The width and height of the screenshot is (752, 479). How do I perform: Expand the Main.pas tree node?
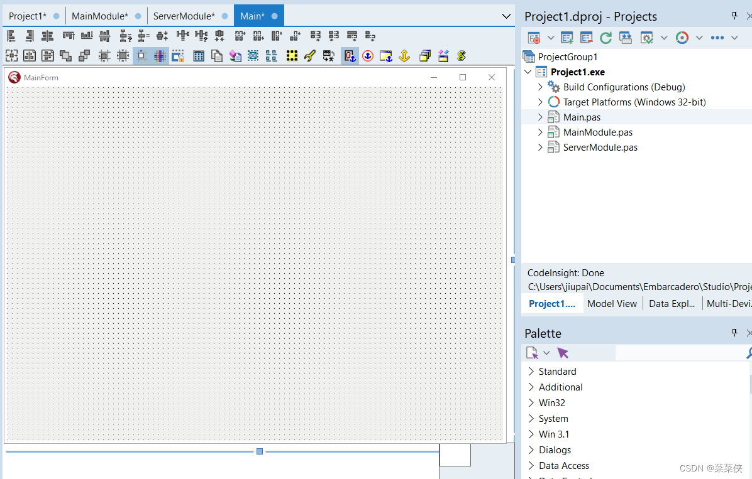coord(540,117)
